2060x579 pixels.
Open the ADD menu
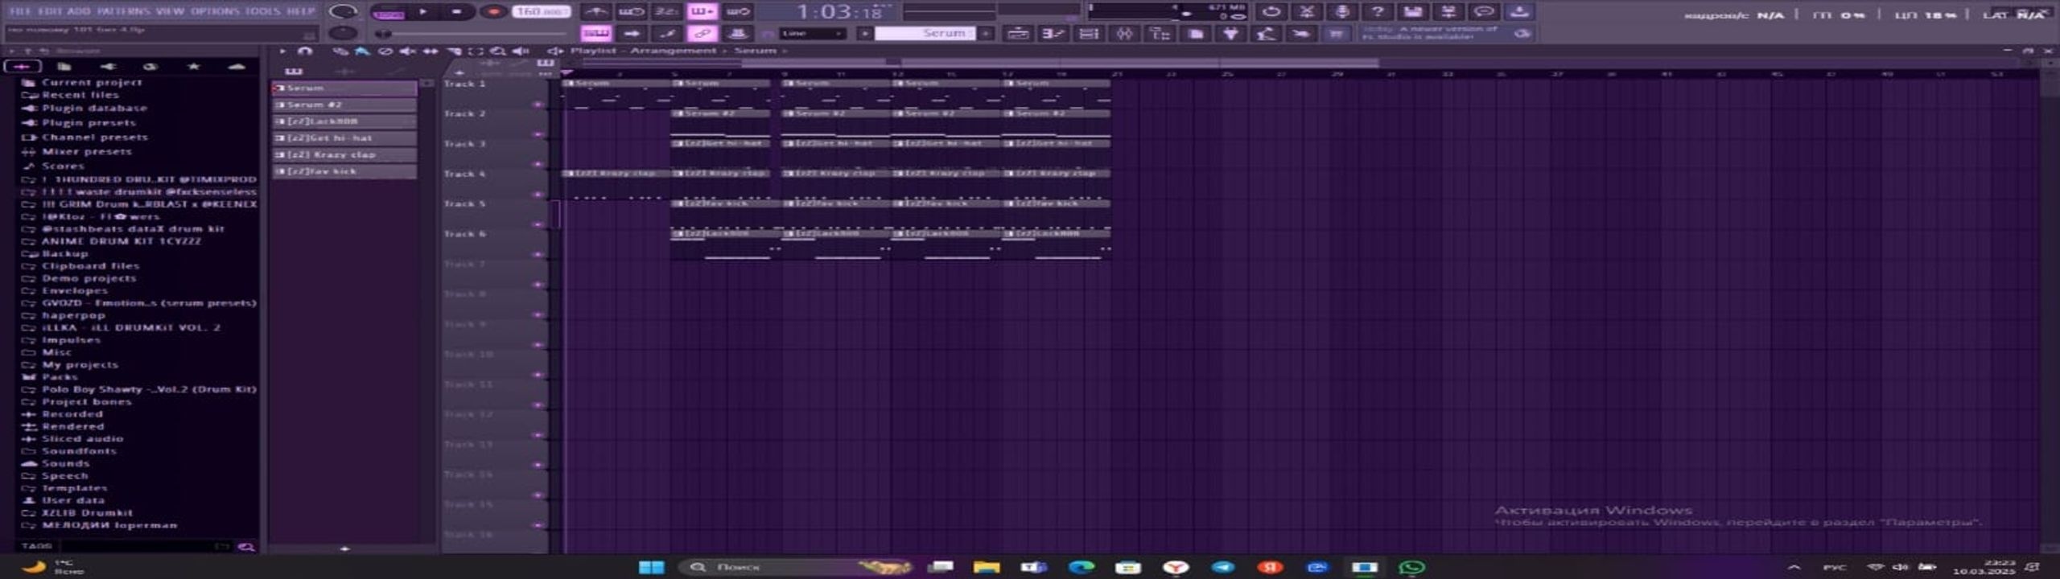tap(79, 11)
